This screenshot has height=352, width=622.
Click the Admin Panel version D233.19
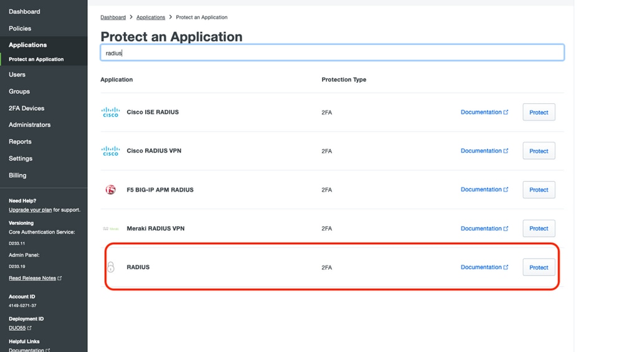[x=17, y=267]
